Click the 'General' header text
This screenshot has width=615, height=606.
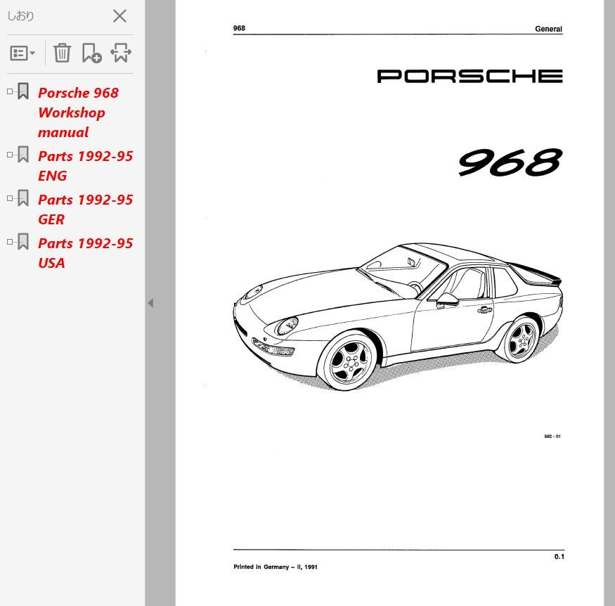tap(548, 29)
